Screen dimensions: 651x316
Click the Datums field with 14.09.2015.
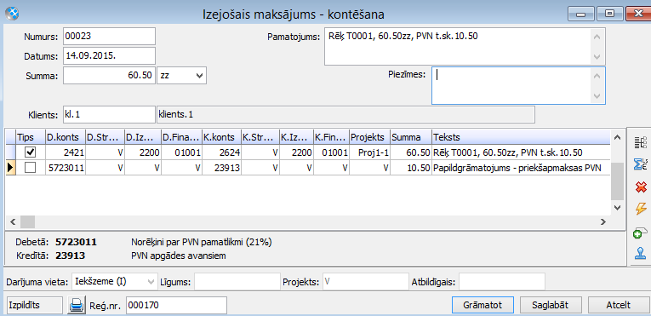109,55
